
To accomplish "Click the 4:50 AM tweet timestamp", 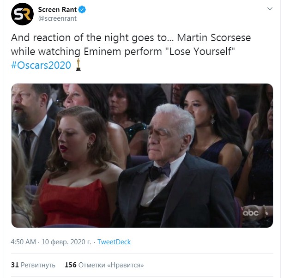I will point(23,242).
